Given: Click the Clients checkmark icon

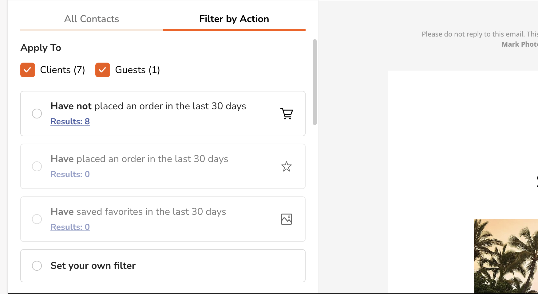Looking at the screenshot, I should click(27, 70).
